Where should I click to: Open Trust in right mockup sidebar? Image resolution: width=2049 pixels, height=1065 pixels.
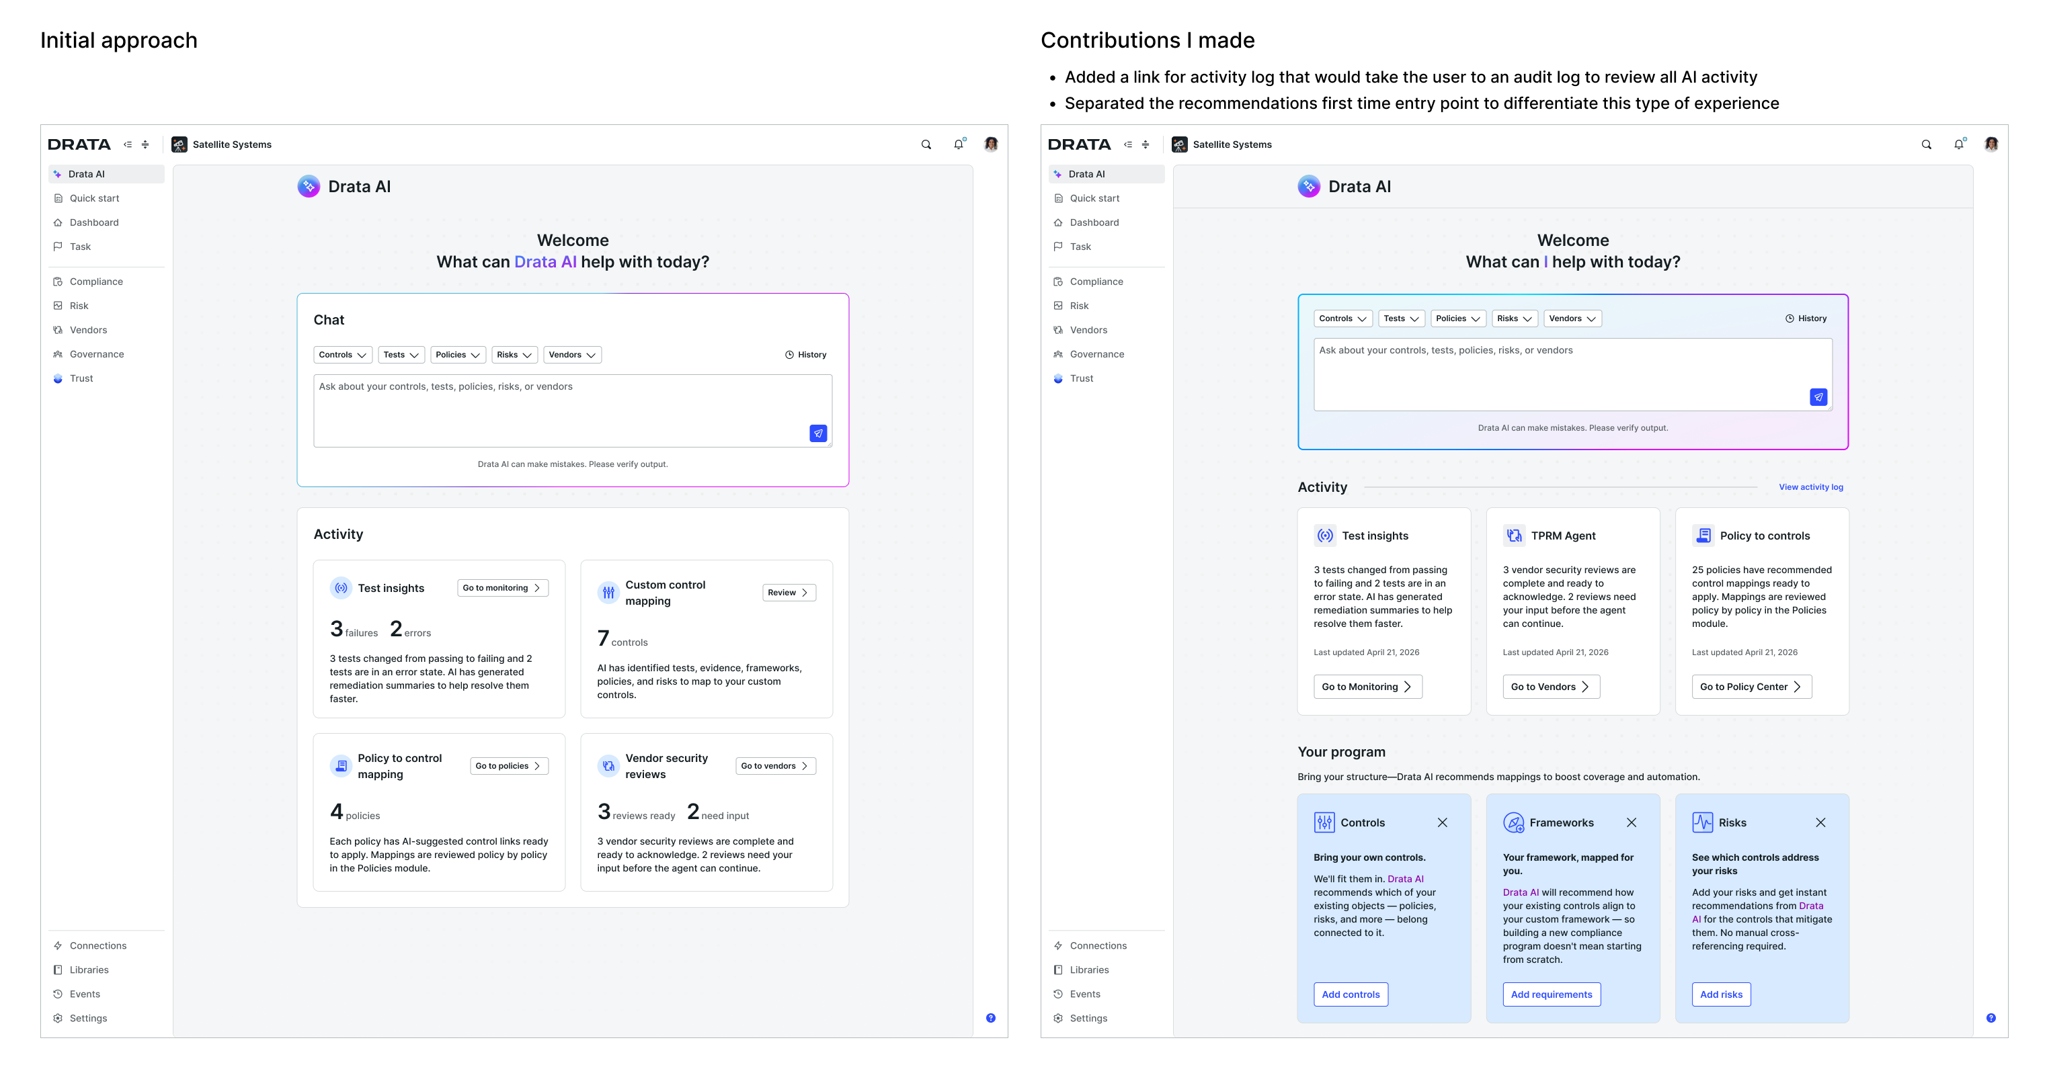coord(1107,378)
